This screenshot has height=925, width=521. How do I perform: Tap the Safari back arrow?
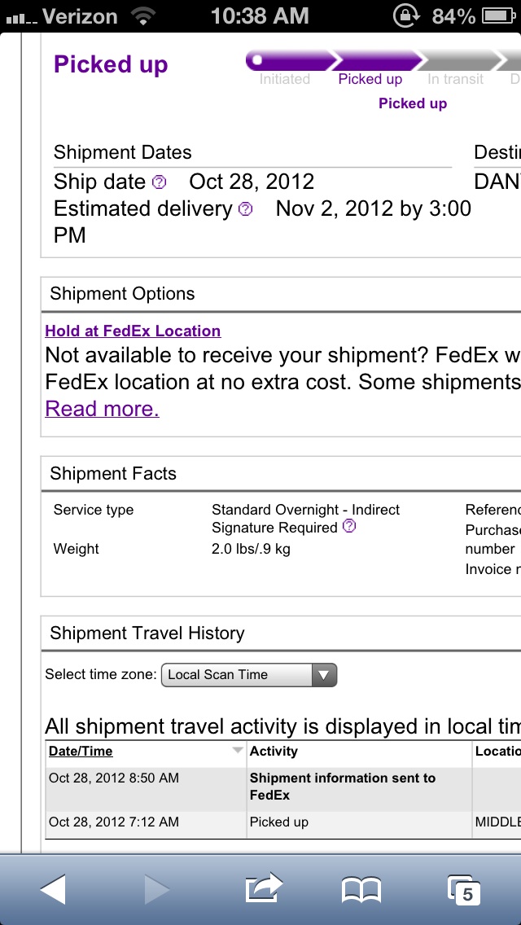click(53, 889)
